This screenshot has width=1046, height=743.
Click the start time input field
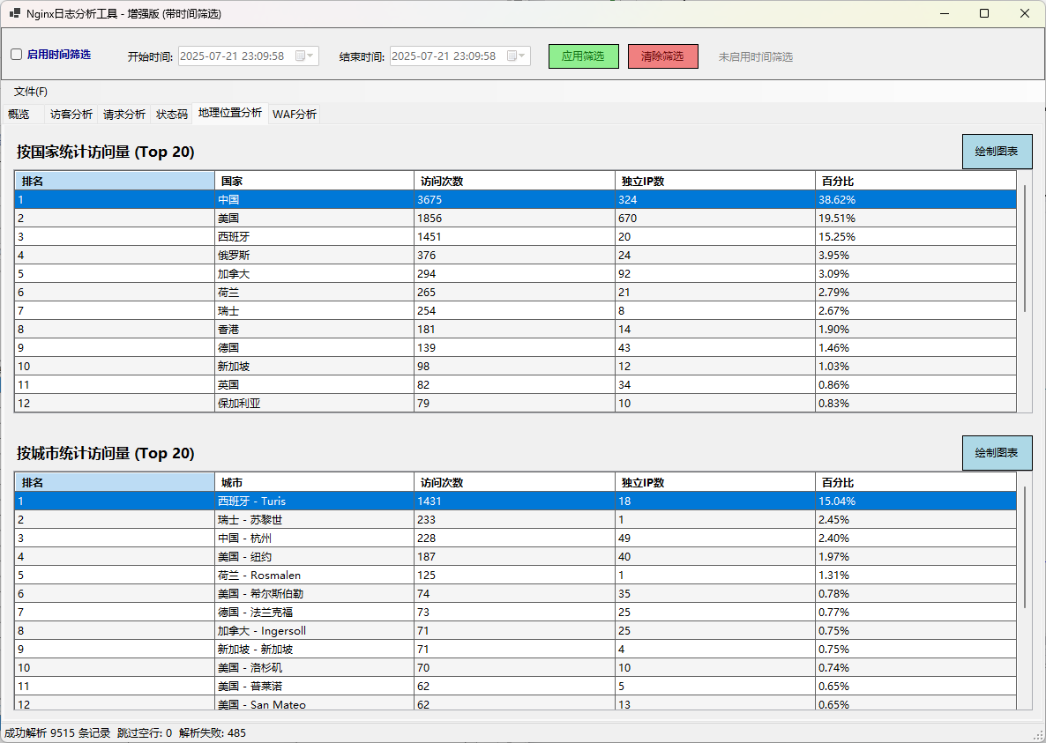pyautogui.click(x=234, y=56)
